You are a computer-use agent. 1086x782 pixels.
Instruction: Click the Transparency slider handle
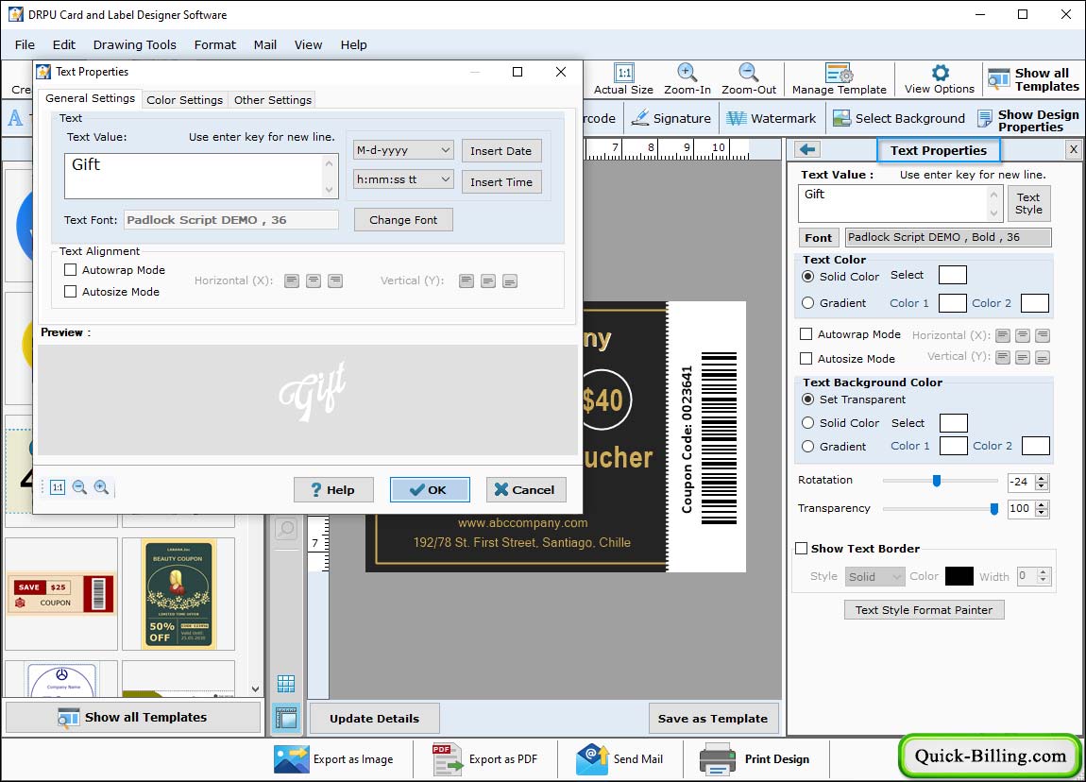(993, 508)
